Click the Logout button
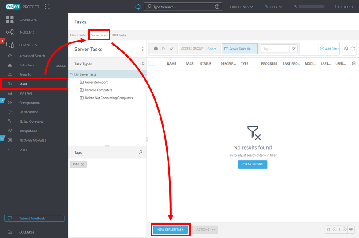This screenshot has height=238, width=359. 344,7
